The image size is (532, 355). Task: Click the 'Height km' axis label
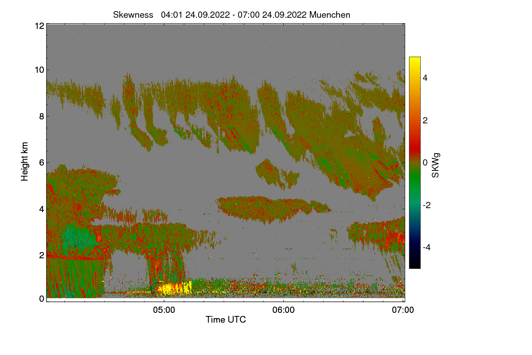(x=25, y=162)
